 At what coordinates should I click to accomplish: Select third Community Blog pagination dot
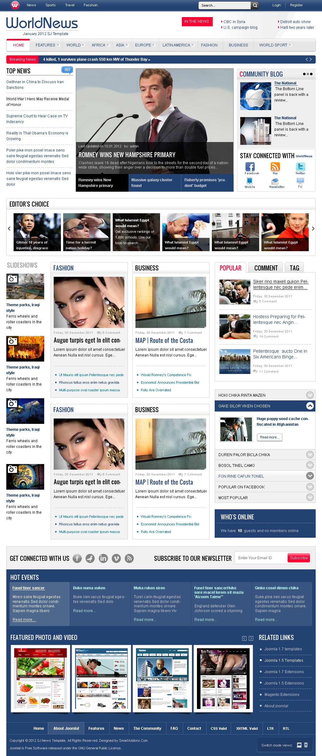311,74
